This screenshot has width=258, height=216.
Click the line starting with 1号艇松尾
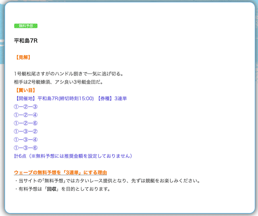pos(69,74)
